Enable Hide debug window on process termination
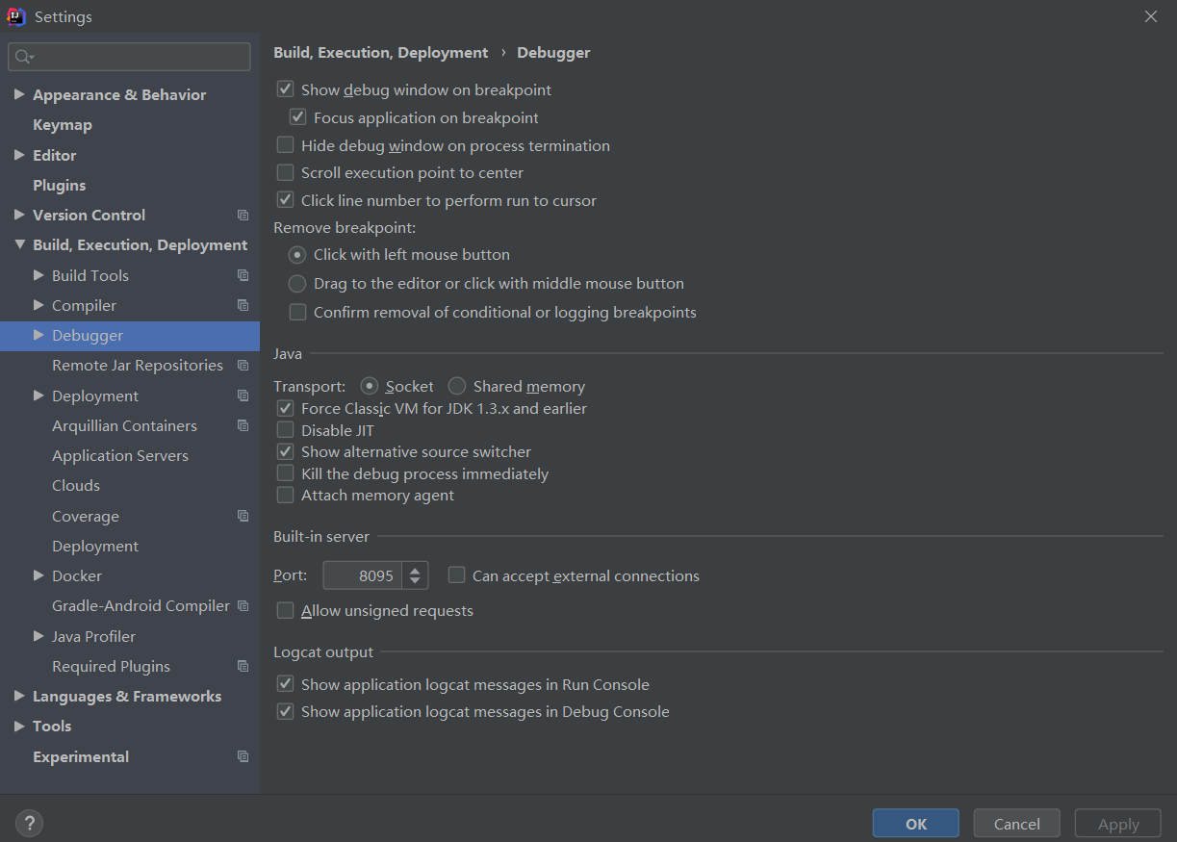The height and width of the screenshot is (842, 1177). coord(286,145)
